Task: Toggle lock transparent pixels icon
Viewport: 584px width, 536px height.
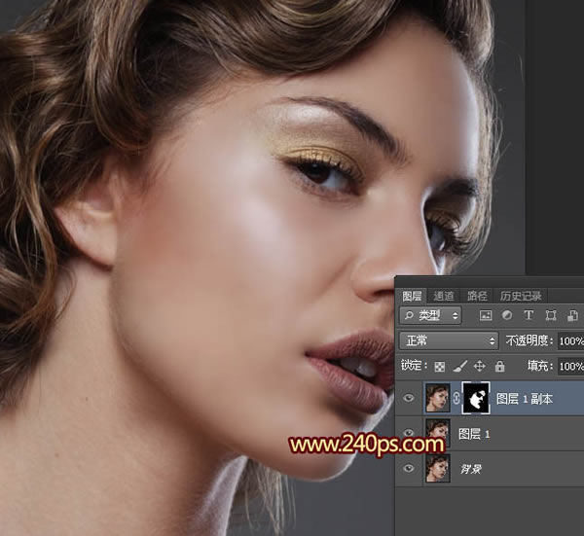Action: point(440,367)
